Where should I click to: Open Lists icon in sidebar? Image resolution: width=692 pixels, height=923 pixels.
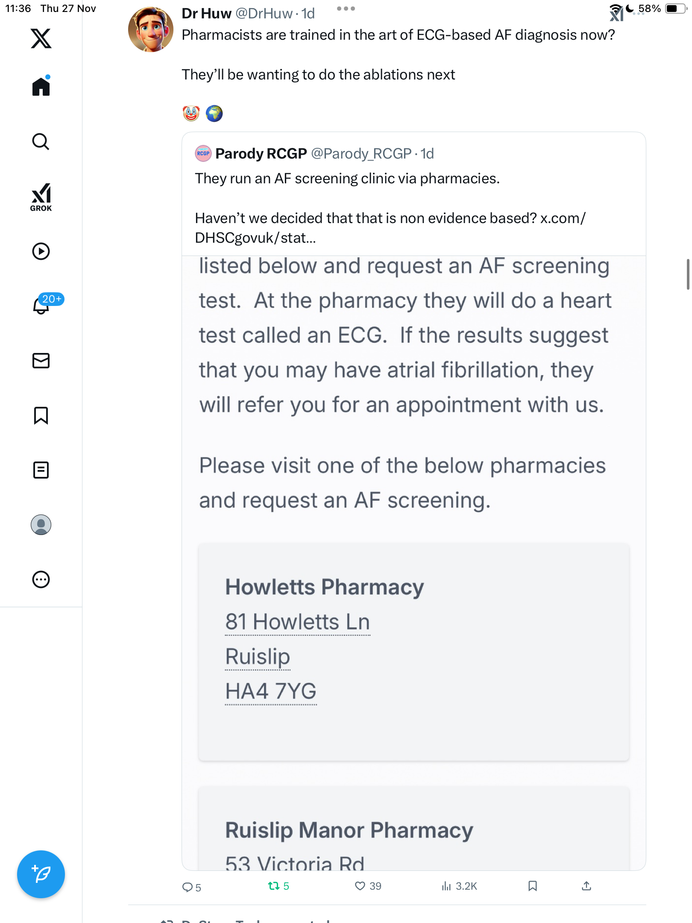41,470
